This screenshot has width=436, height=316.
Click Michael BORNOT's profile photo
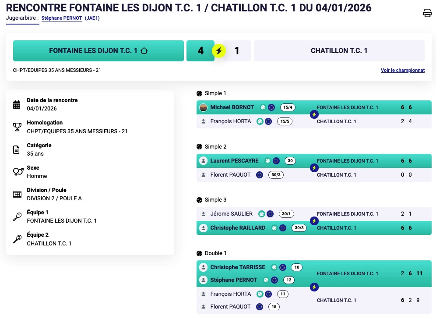click(203, 107)
